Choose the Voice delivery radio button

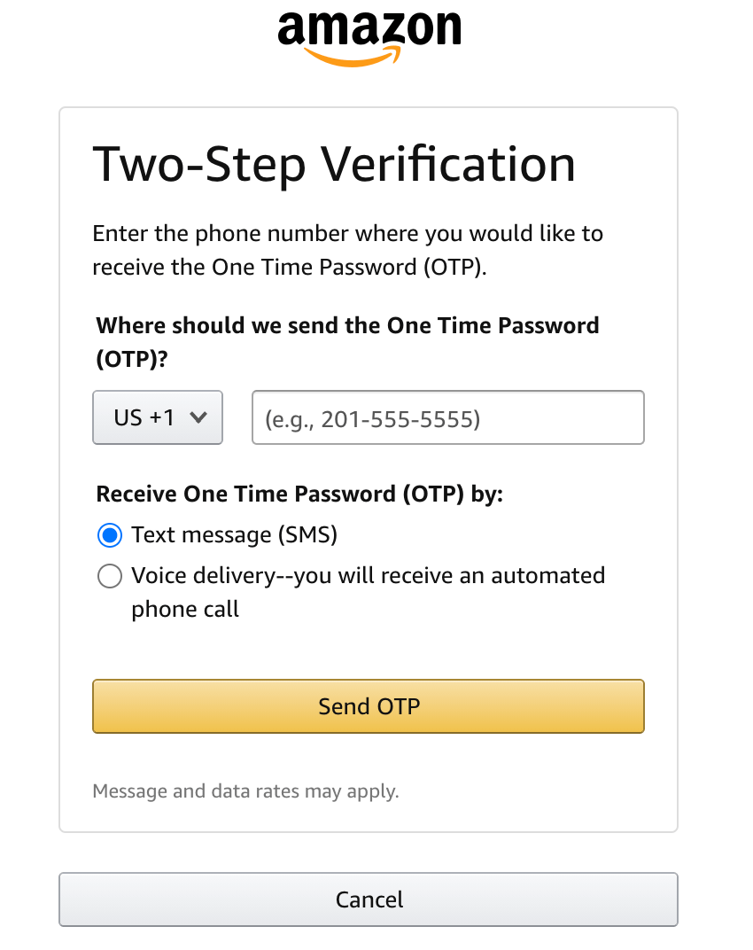click(x=110, y=576)
